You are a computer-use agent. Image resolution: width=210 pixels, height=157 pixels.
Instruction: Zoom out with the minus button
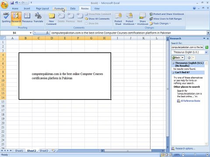tap(183, 155)
